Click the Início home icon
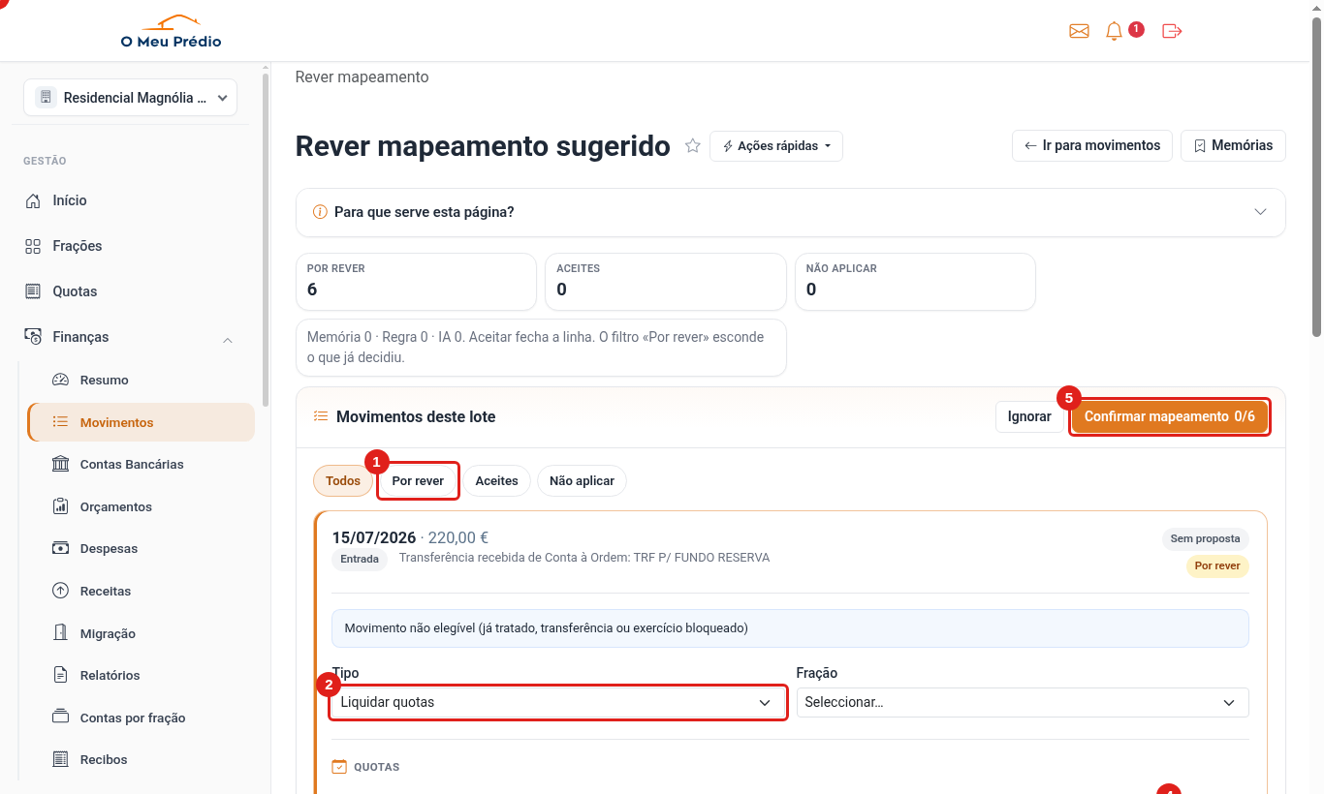The width and height of the screenshot is (1324, 794). tap(33, 200)
